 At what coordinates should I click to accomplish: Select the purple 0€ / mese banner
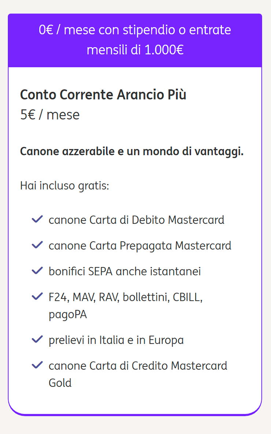tap(135, 40)
